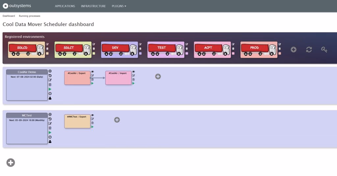Go to Running processes link
This screenshot has height=176, width=337.
30,16
